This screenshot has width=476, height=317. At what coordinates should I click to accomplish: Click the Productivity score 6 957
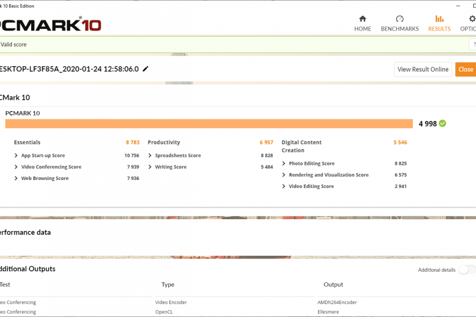pos(266,142)
